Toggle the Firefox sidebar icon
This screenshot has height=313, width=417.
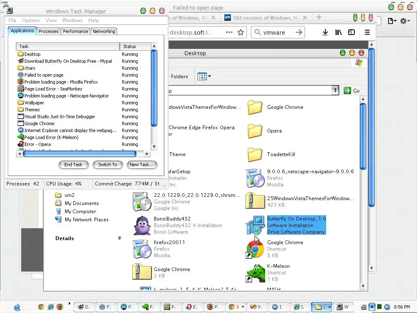(351, 32)
